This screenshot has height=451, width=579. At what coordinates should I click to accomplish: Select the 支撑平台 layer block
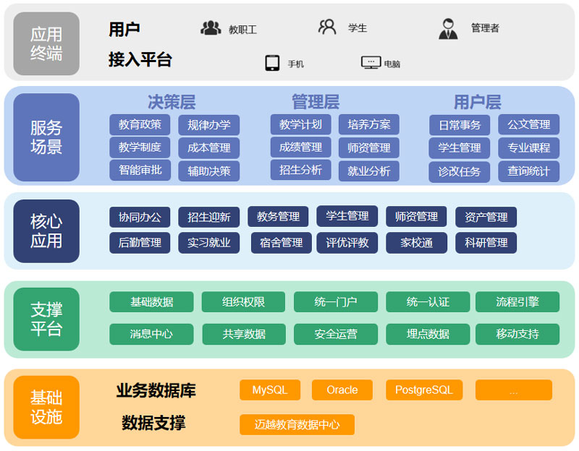[46, 319]
